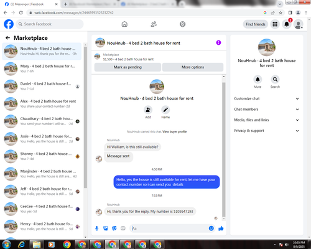Expand Privacy & support section
Viewport: 311px width, 249px height.
267,131
